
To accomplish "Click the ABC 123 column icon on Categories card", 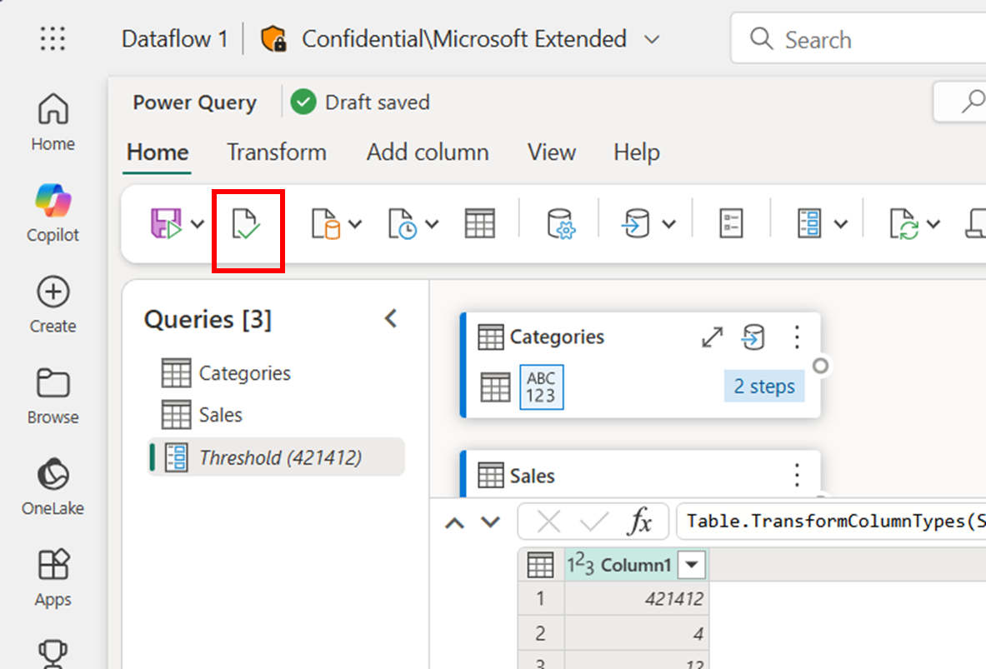I will (542, 387).
